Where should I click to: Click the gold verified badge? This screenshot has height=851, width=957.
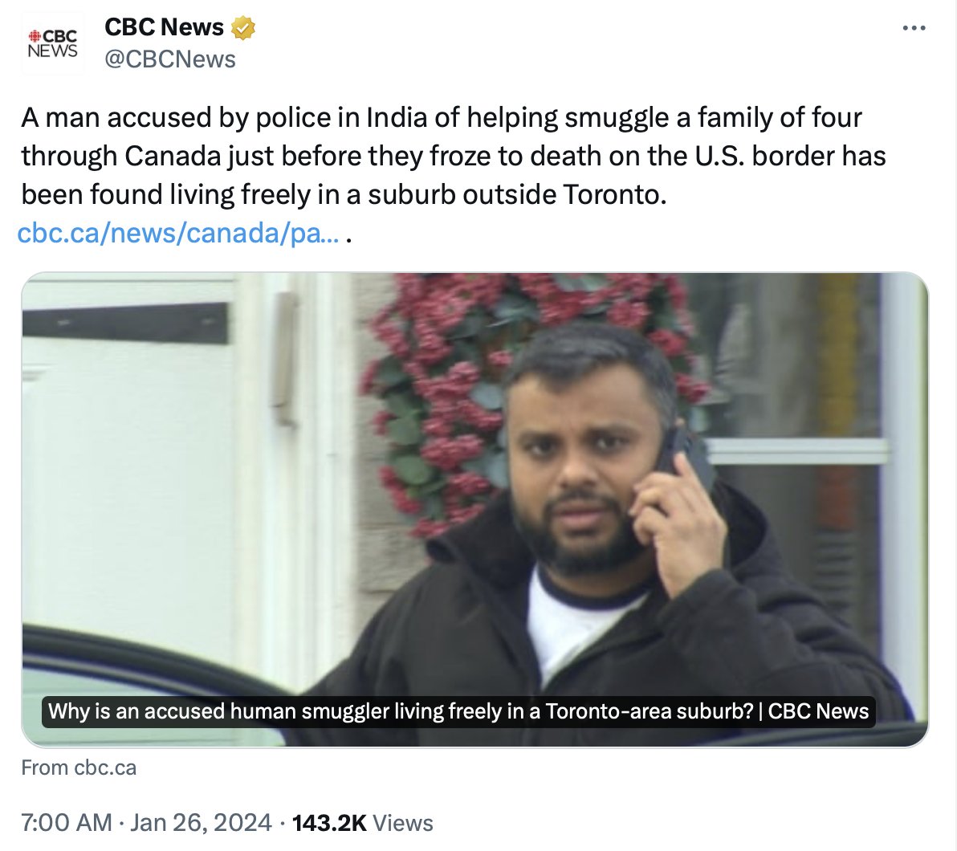(243, 28)
